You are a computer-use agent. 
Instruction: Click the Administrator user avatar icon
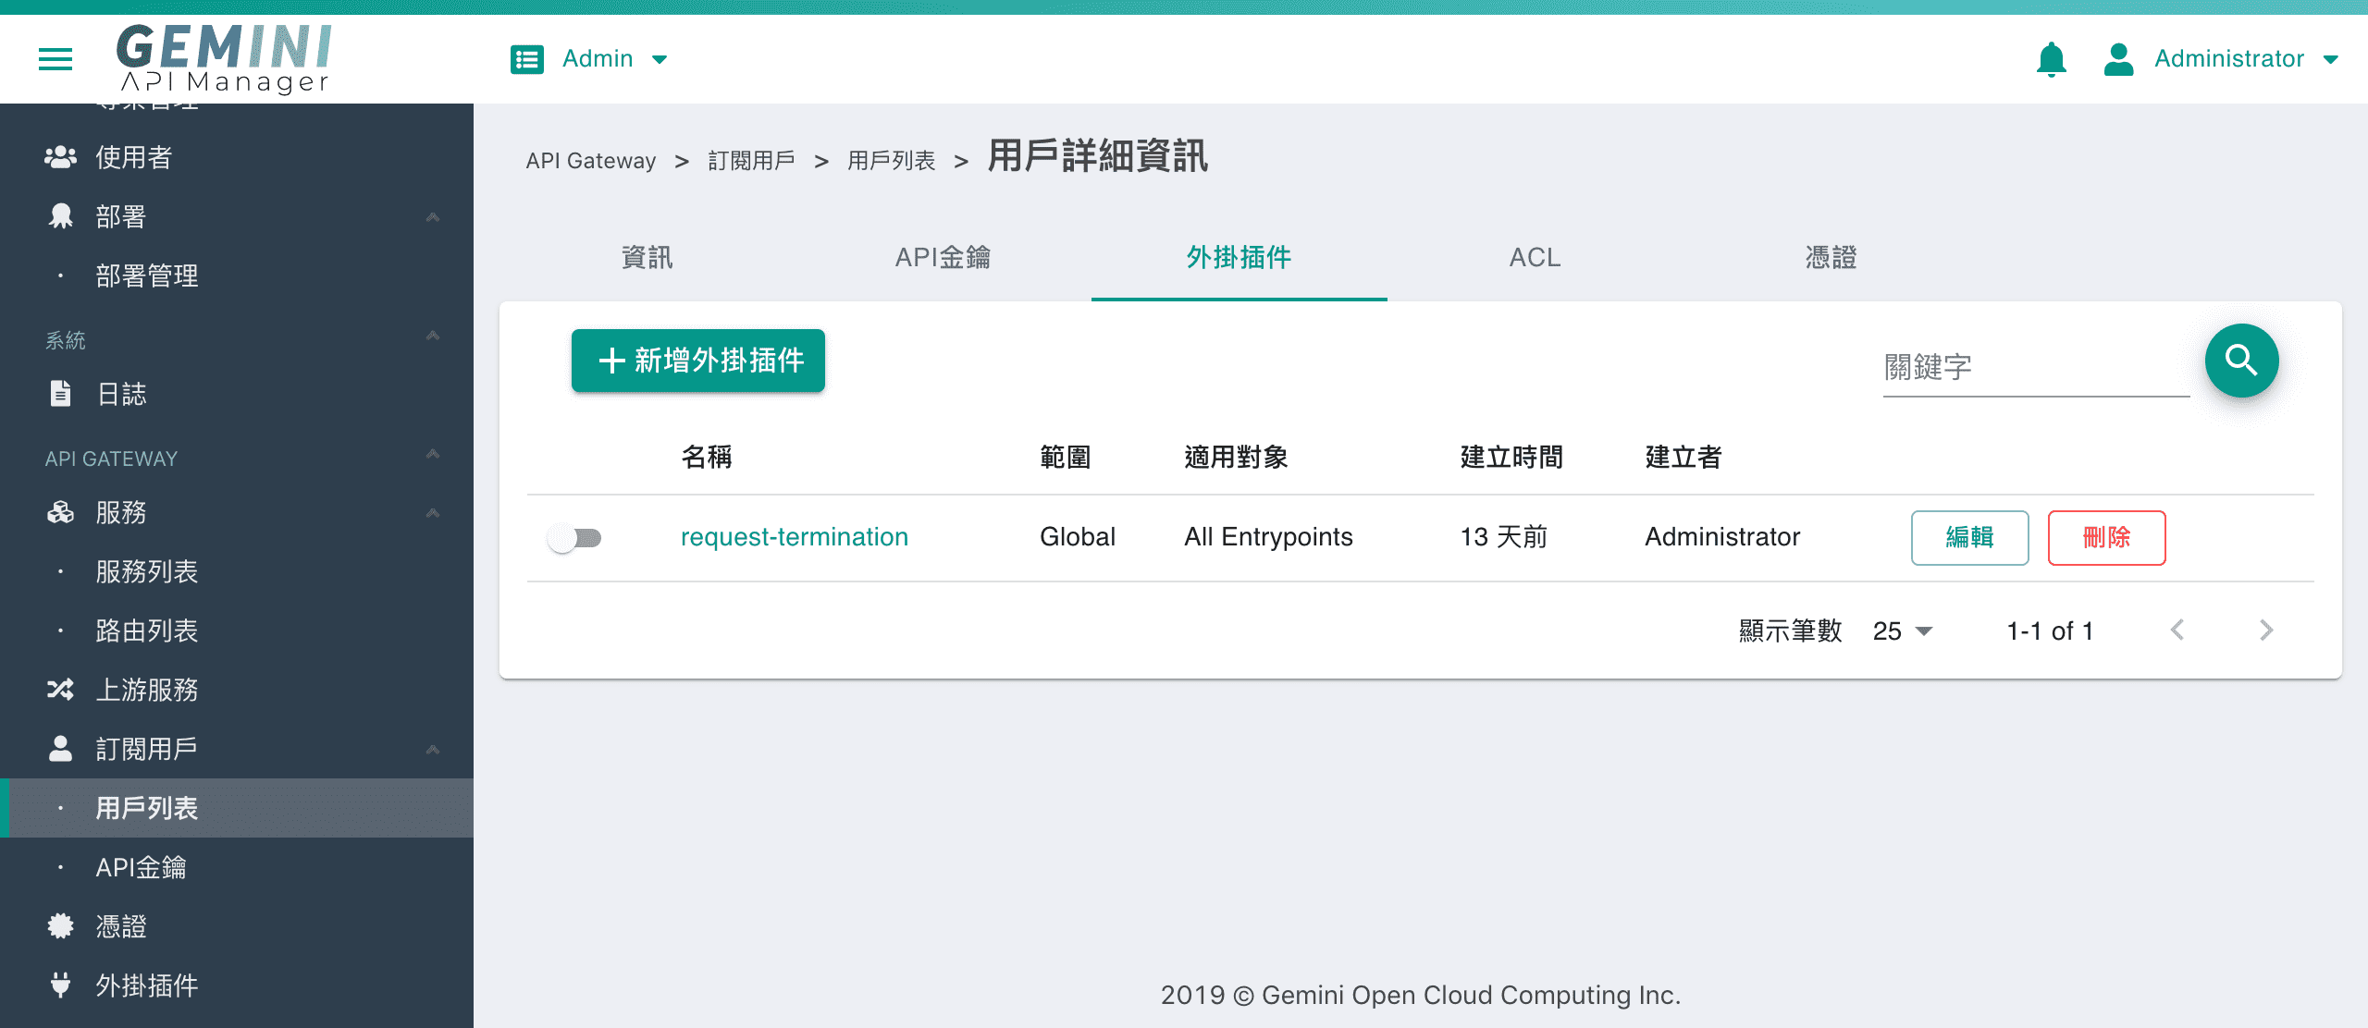click(x=2118, y=59)
